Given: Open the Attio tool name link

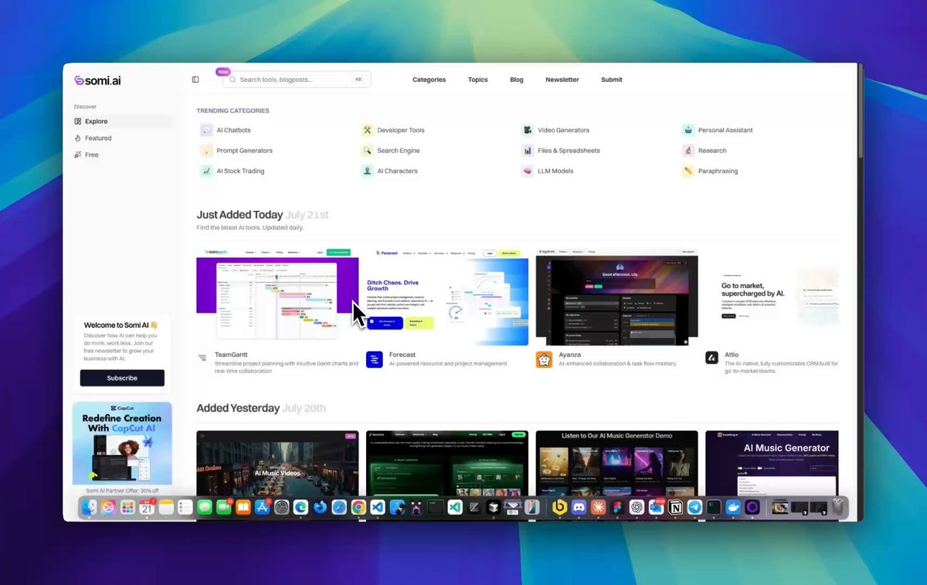Looking at the screenshot, I should pos(732,355).
